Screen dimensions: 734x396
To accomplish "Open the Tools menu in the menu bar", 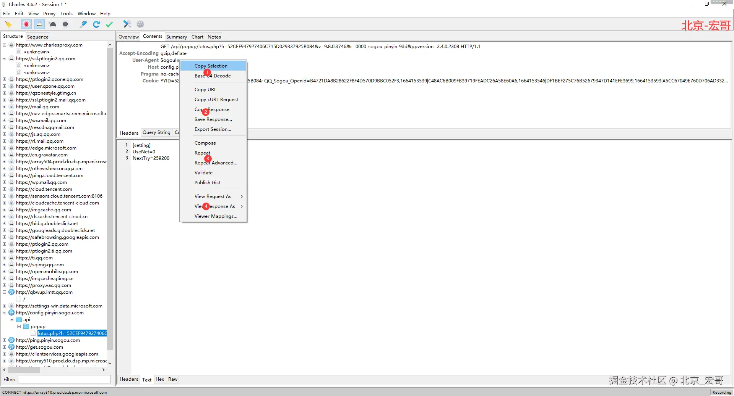I will coord(67,14).
